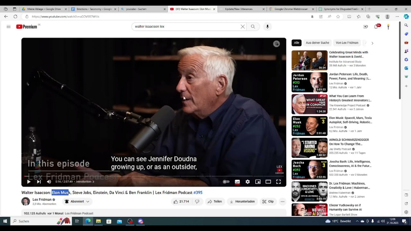Open the Arnold Schwarzenegger video thumbnail
Viewport: 411px width, 231px height.
pyautogui.click(x=310, y=148)
